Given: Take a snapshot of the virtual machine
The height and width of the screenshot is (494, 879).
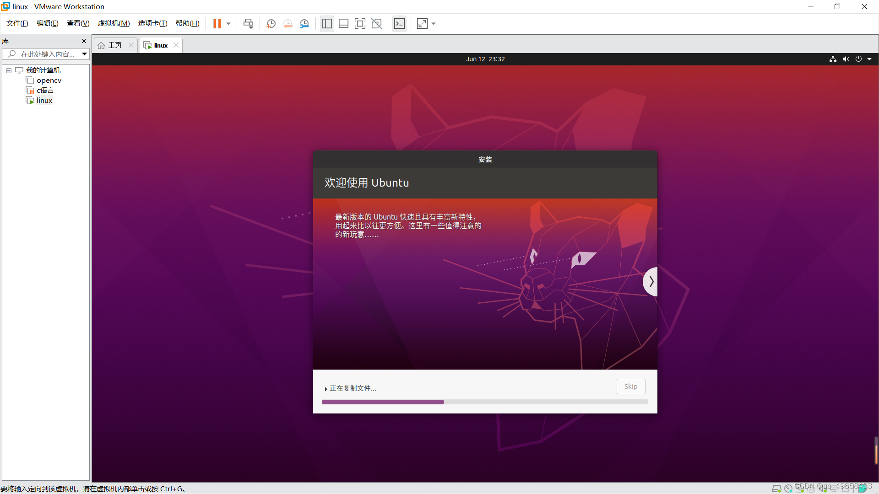Looking at the screenshot, I should pos(271,23).
